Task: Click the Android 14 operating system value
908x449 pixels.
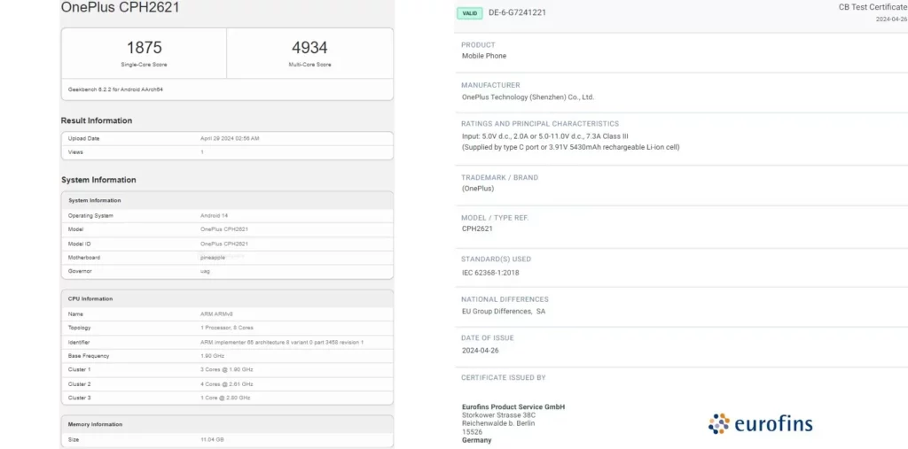Action: click(214, 215)
